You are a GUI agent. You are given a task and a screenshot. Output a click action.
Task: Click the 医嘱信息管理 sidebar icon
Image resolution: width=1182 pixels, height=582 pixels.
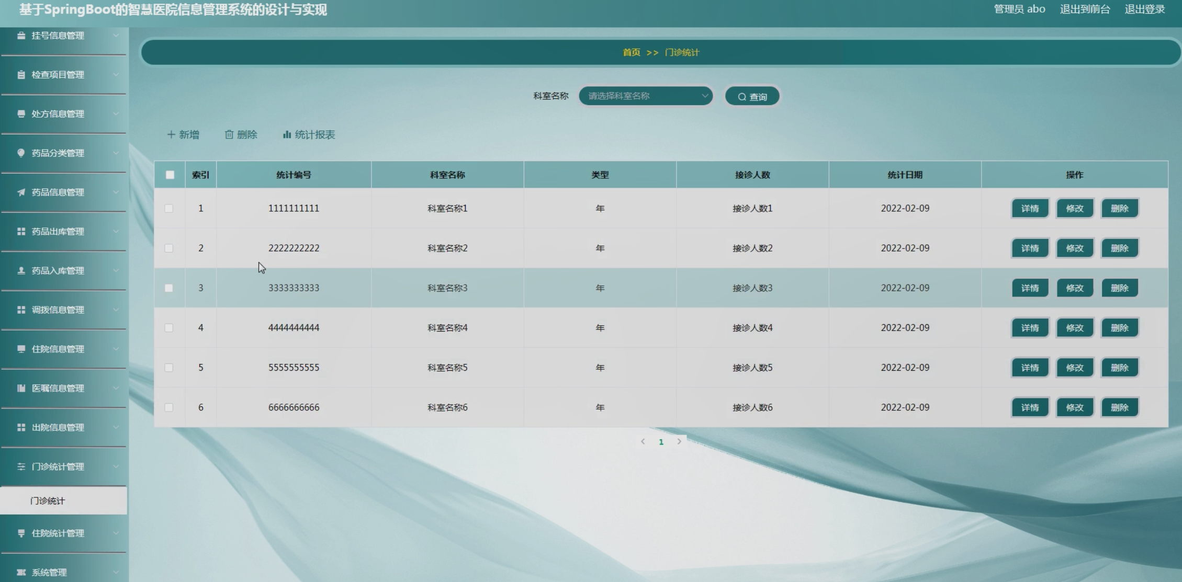pos(21,388)
